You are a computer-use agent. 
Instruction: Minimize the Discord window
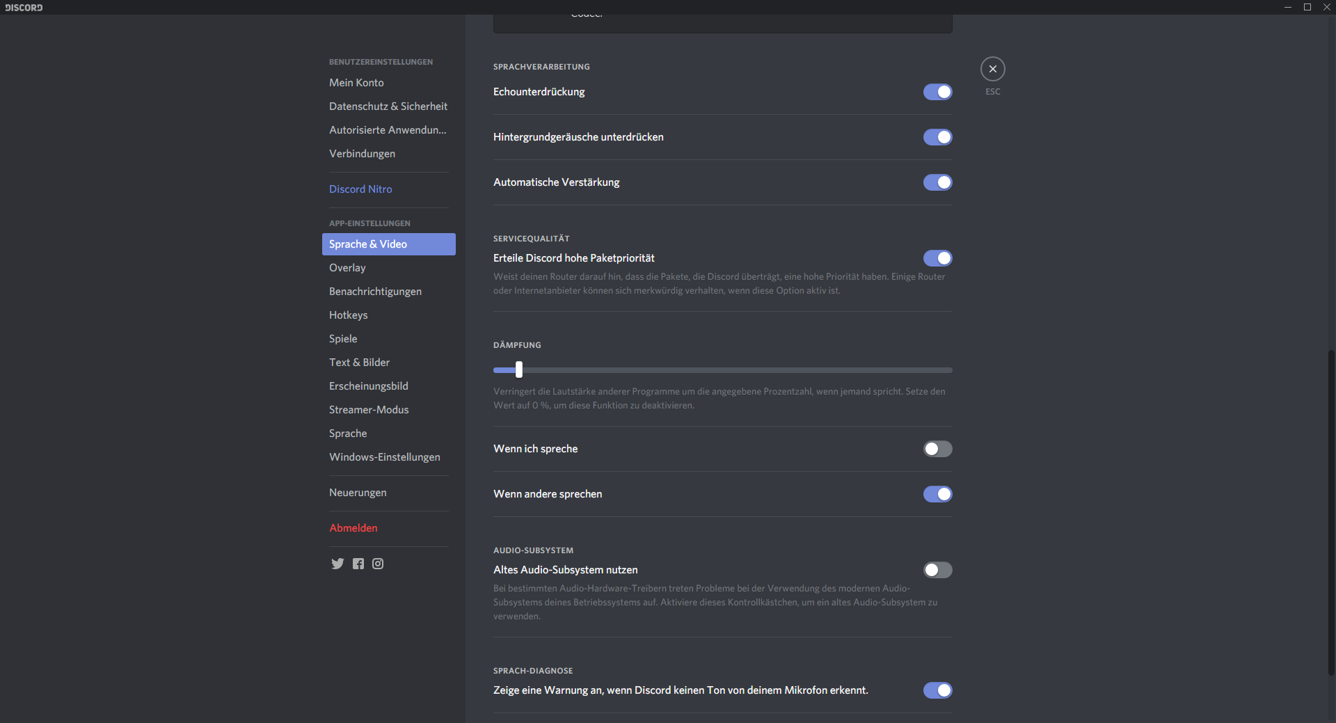click(x=1288, y=7)
